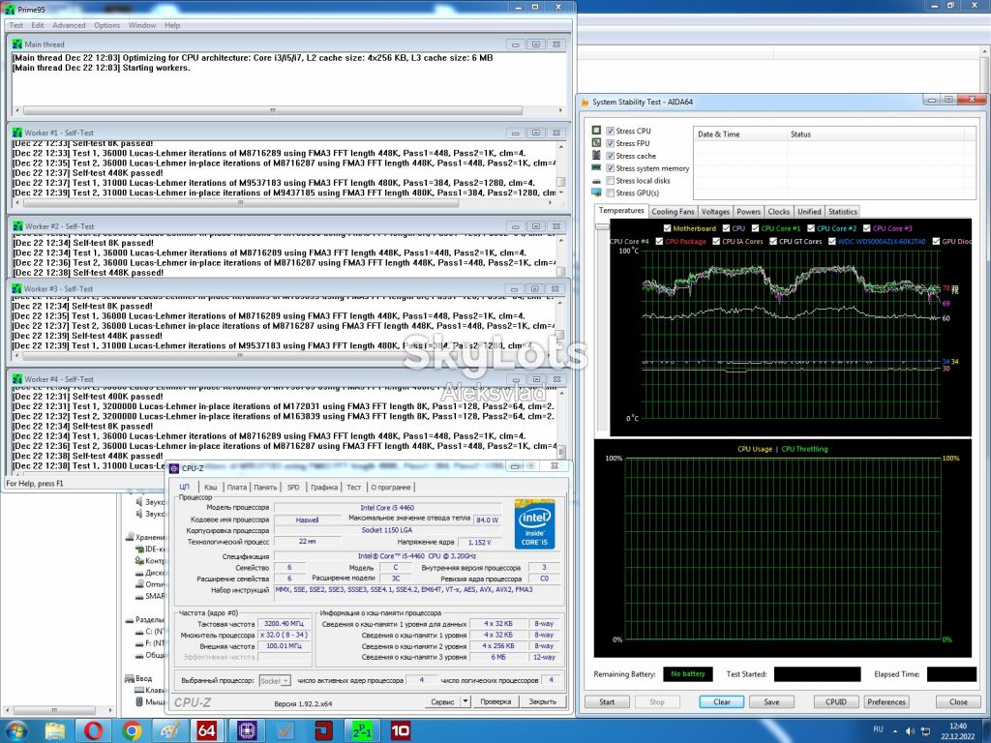This screenshot has width=991, height=743.
Task: Click the CPU-Z title bar icon
Action: (x=174, y=468)
